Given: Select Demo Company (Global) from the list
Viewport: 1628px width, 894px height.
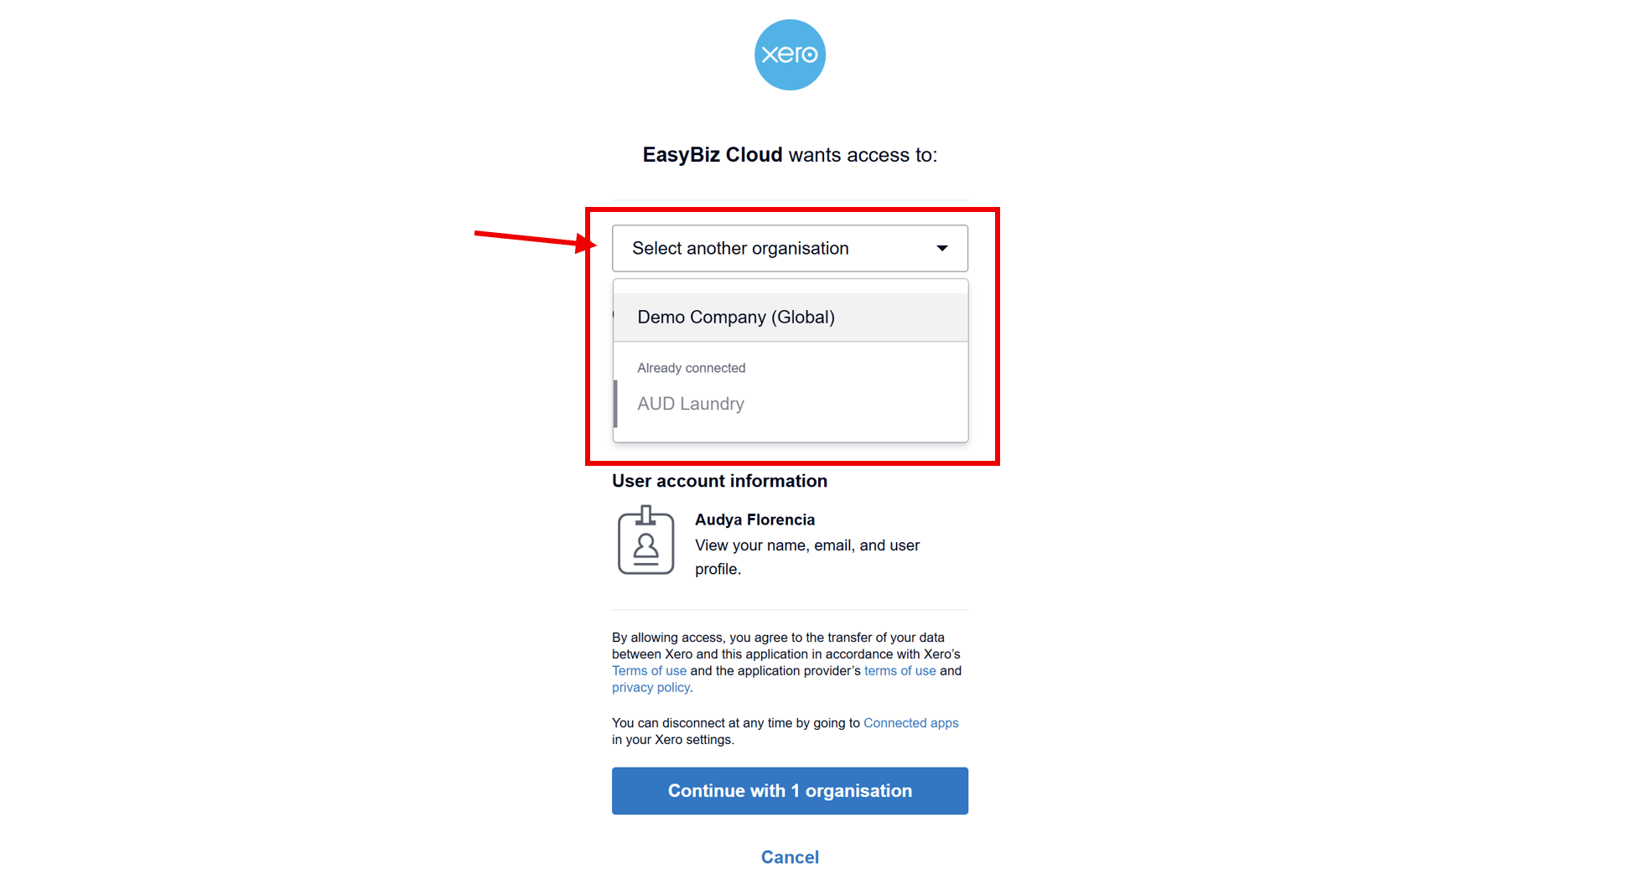Looking at the screenshot, I should [735, 317].
